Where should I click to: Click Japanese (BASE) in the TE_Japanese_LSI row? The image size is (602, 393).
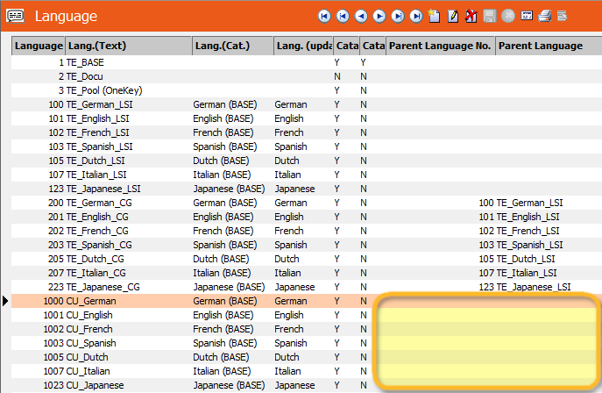229,189
